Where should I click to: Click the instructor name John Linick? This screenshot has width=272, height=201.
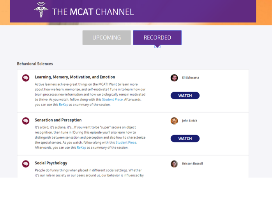189,121
